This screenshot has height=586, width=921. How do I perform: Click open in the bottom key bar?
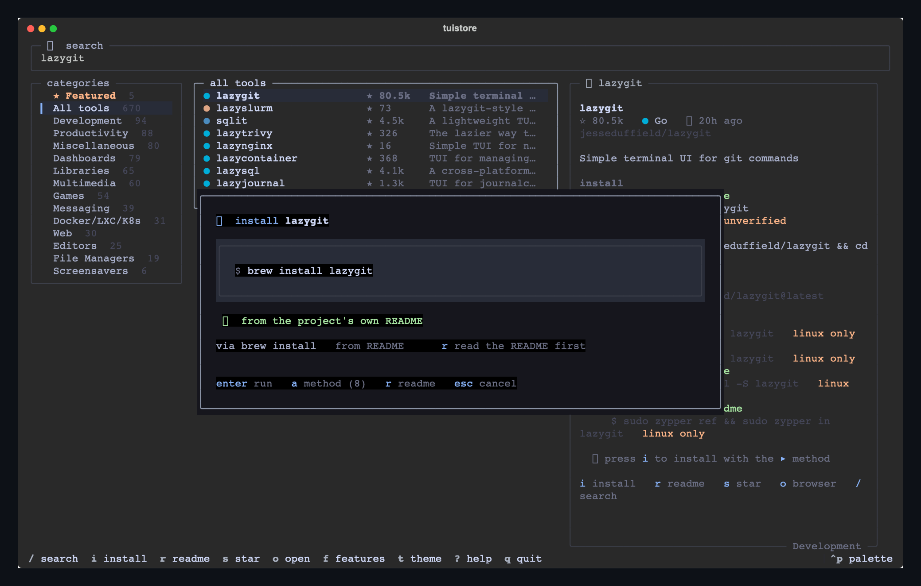coord(291,559)
